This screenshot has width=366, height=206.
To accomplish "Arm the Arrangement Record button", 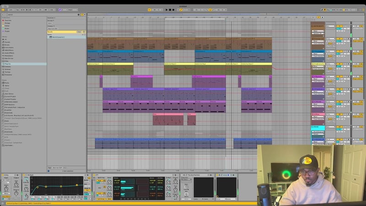I will [173, 10].
